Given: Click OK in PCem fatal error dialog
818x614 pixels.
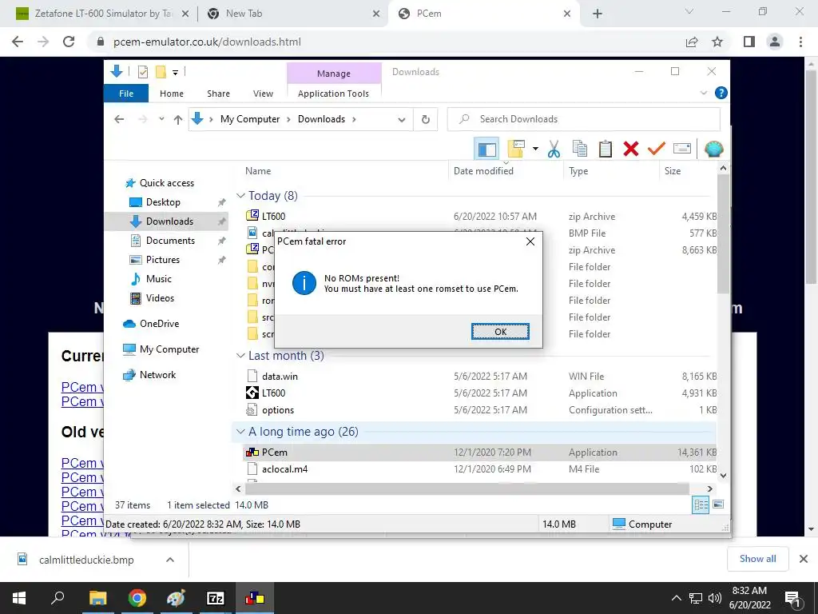Looking at the screenshot, I should pos(500,332).
